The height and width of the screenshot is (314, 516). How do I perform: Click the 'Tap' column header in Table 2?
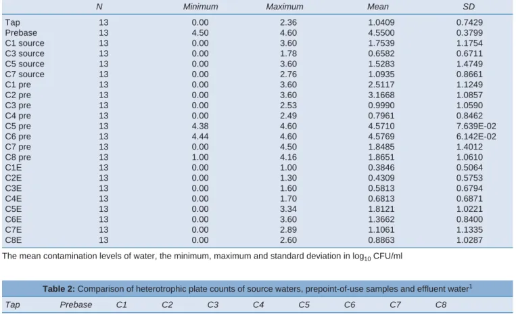coord(12,305)
